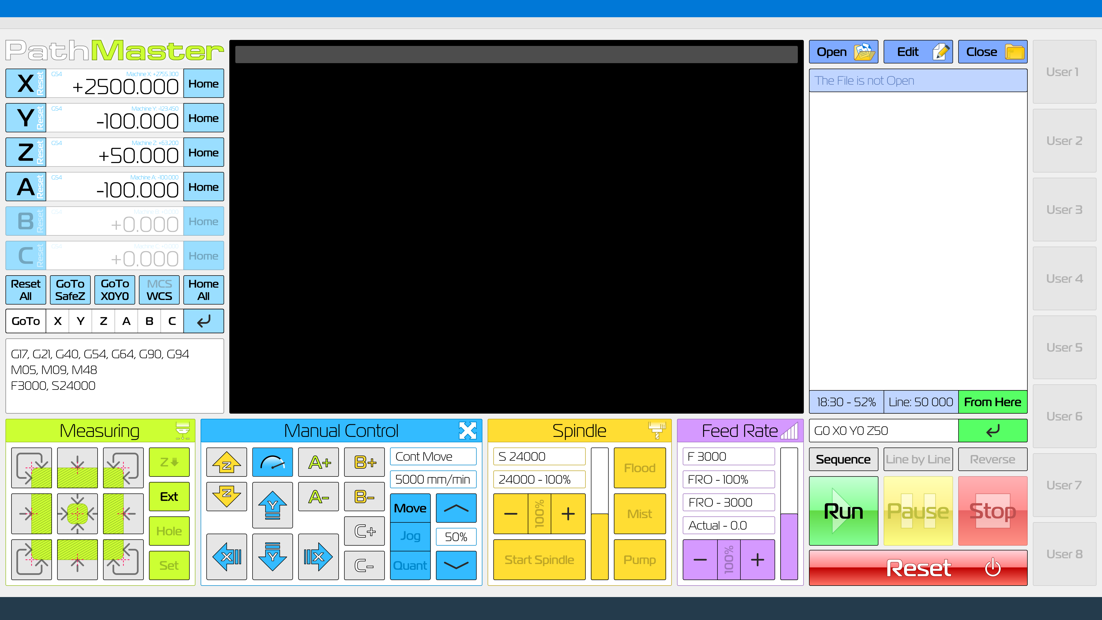Click the Y plus jog arrow

pos(272,505)
